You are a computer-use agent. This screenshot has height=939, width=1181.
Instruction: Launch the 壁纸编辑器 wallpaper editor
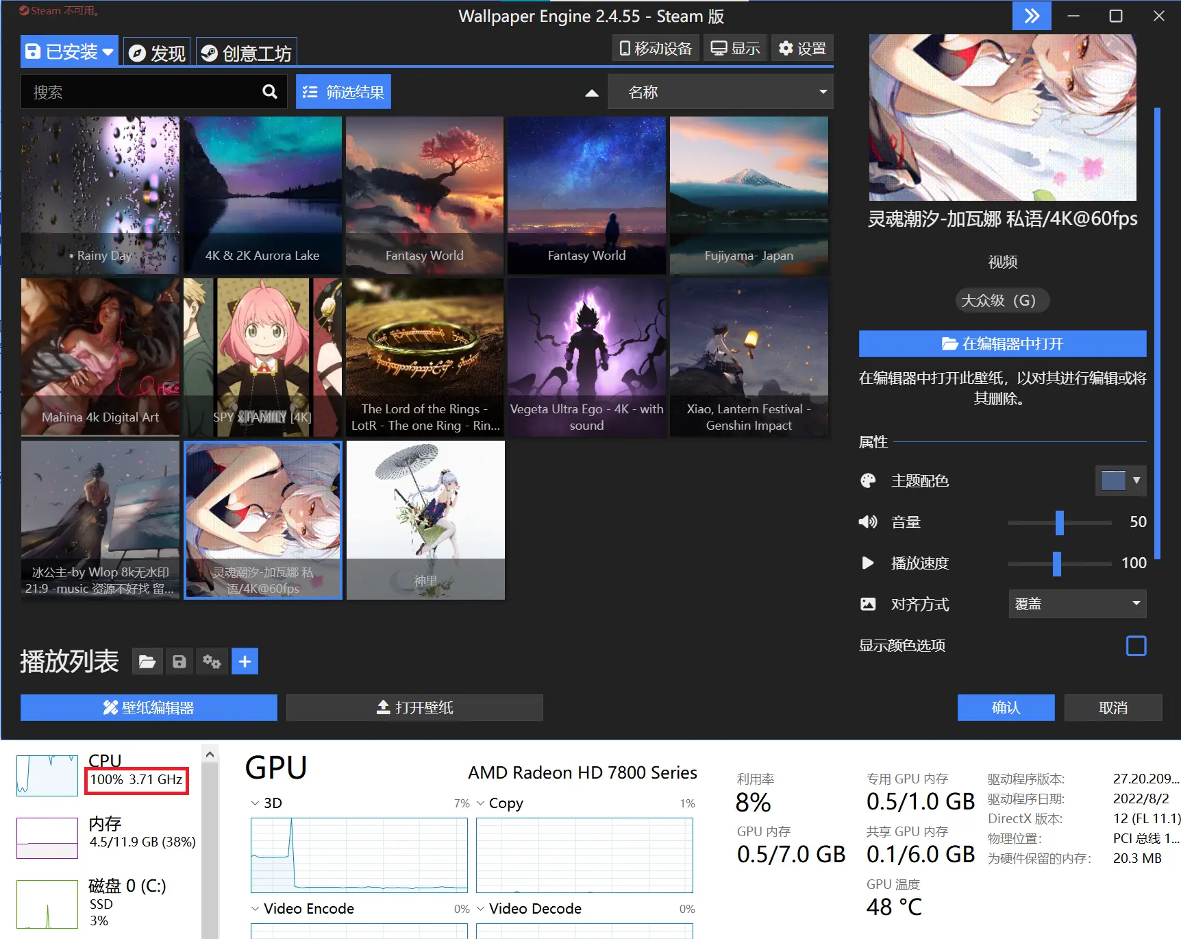tap(149, 707)
